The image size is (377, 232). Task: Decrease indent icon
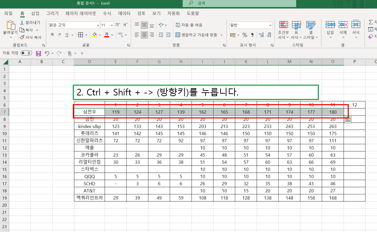pos(161,35)
